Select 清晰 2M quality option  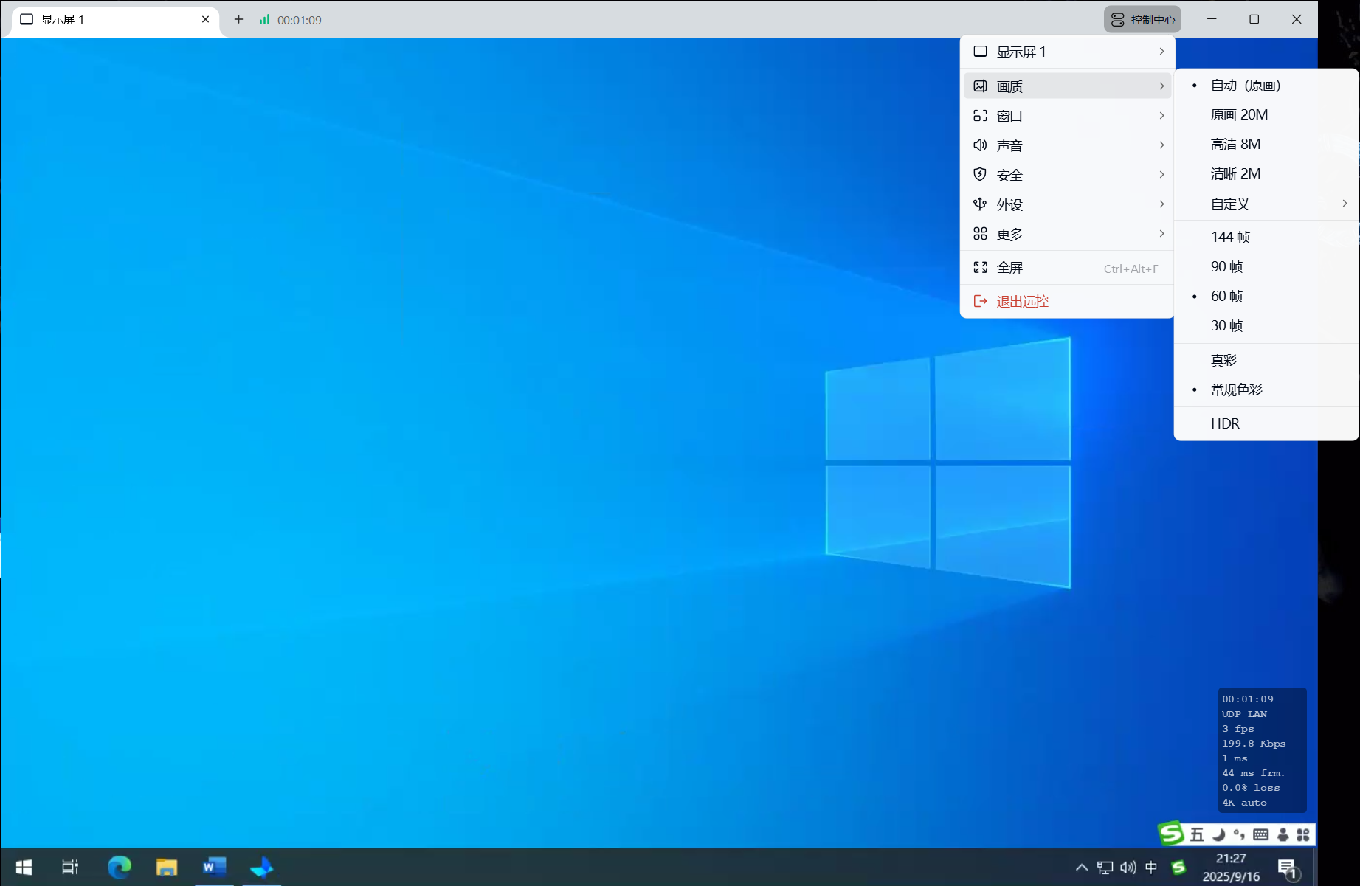(1266, 174)
